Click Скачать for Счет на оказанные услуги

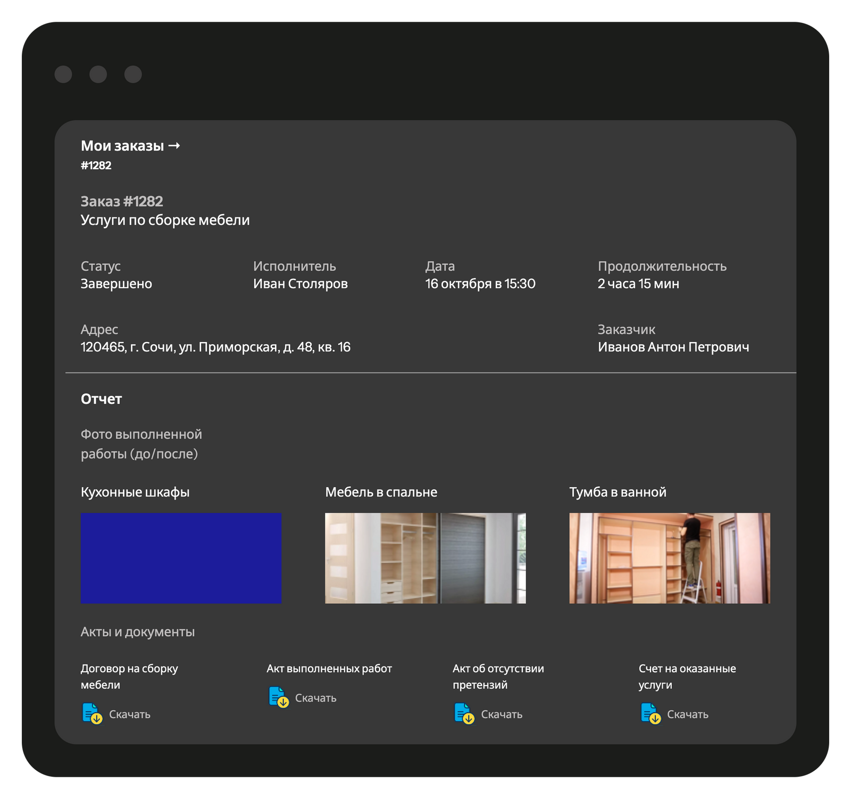click(688, 714)
